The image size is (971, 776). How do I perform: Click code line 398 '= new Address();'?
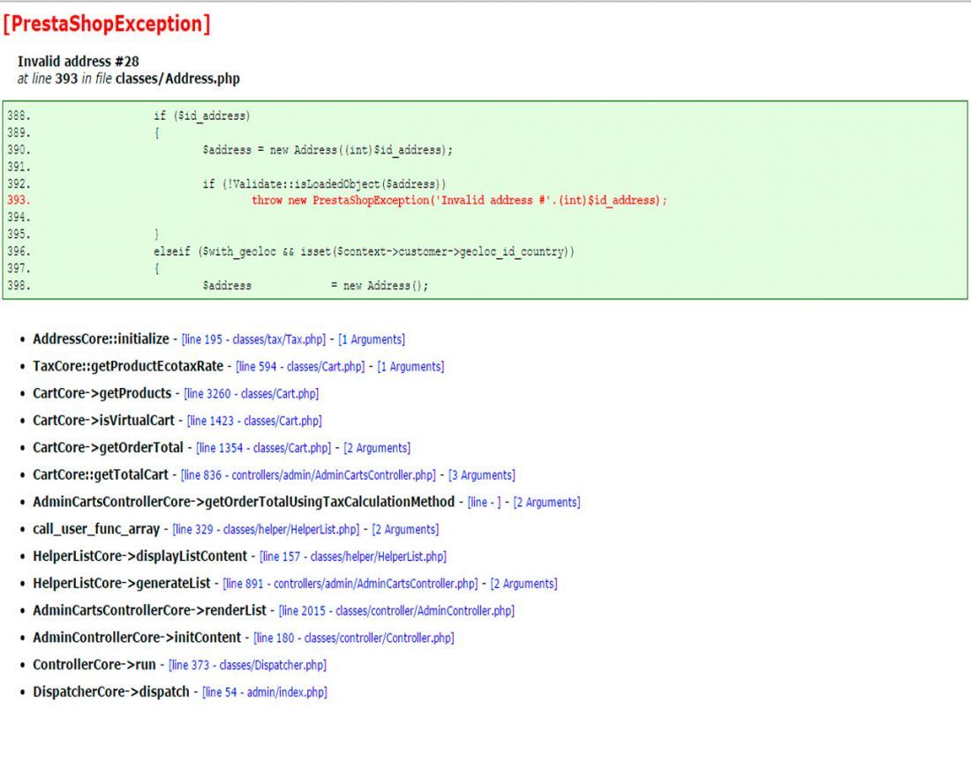coord(379,286)
